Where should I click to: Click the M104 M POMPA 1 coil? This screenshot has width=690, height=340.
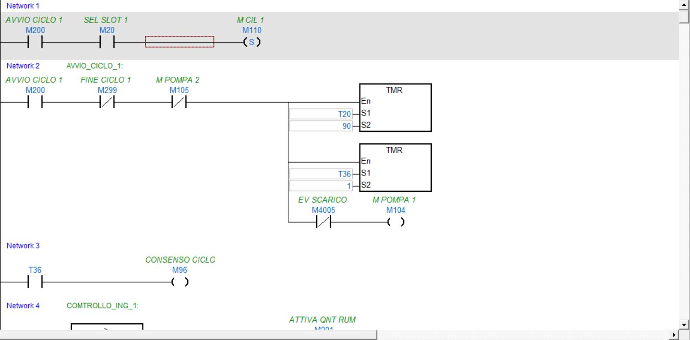395,222
